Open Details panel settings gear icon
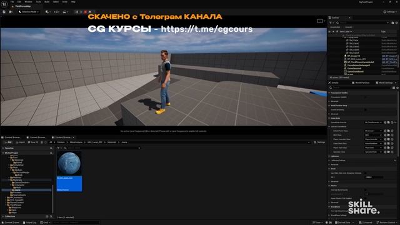The width and height of the screenshot is (400, 225). pos(397,87)
